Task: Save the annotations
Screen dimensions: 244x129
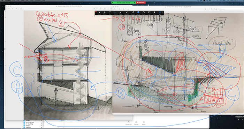Action: click(160, 13)
